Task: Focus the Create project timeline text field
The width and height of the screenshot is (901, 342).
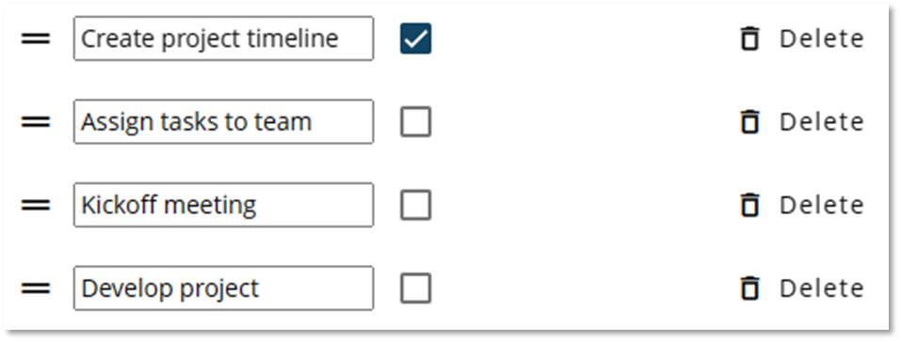Action: 223,39
